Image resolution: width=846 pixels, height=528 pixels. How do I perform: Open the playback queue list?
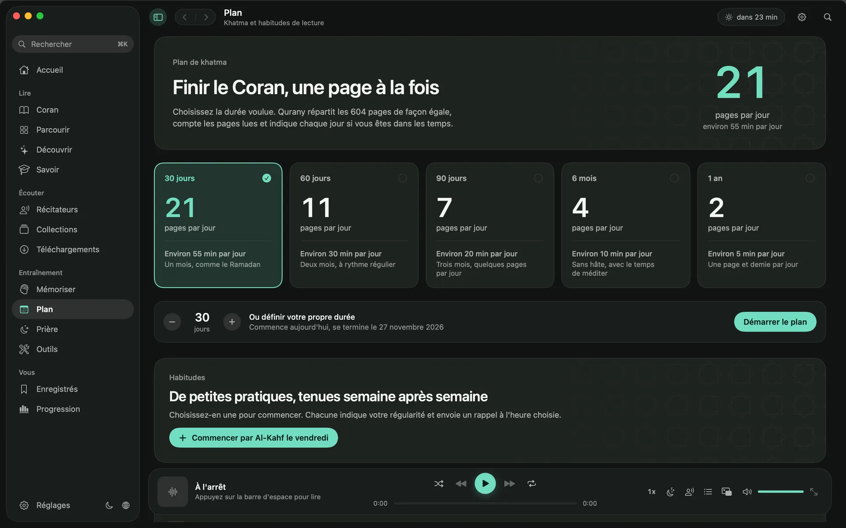tap(708, 492)
